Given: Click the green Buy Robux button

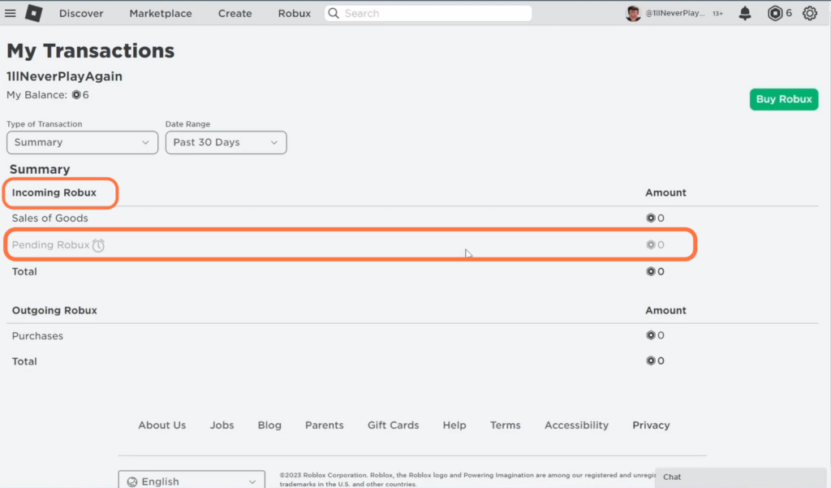Looking at the screenshot, I should [x=784, y=99].
